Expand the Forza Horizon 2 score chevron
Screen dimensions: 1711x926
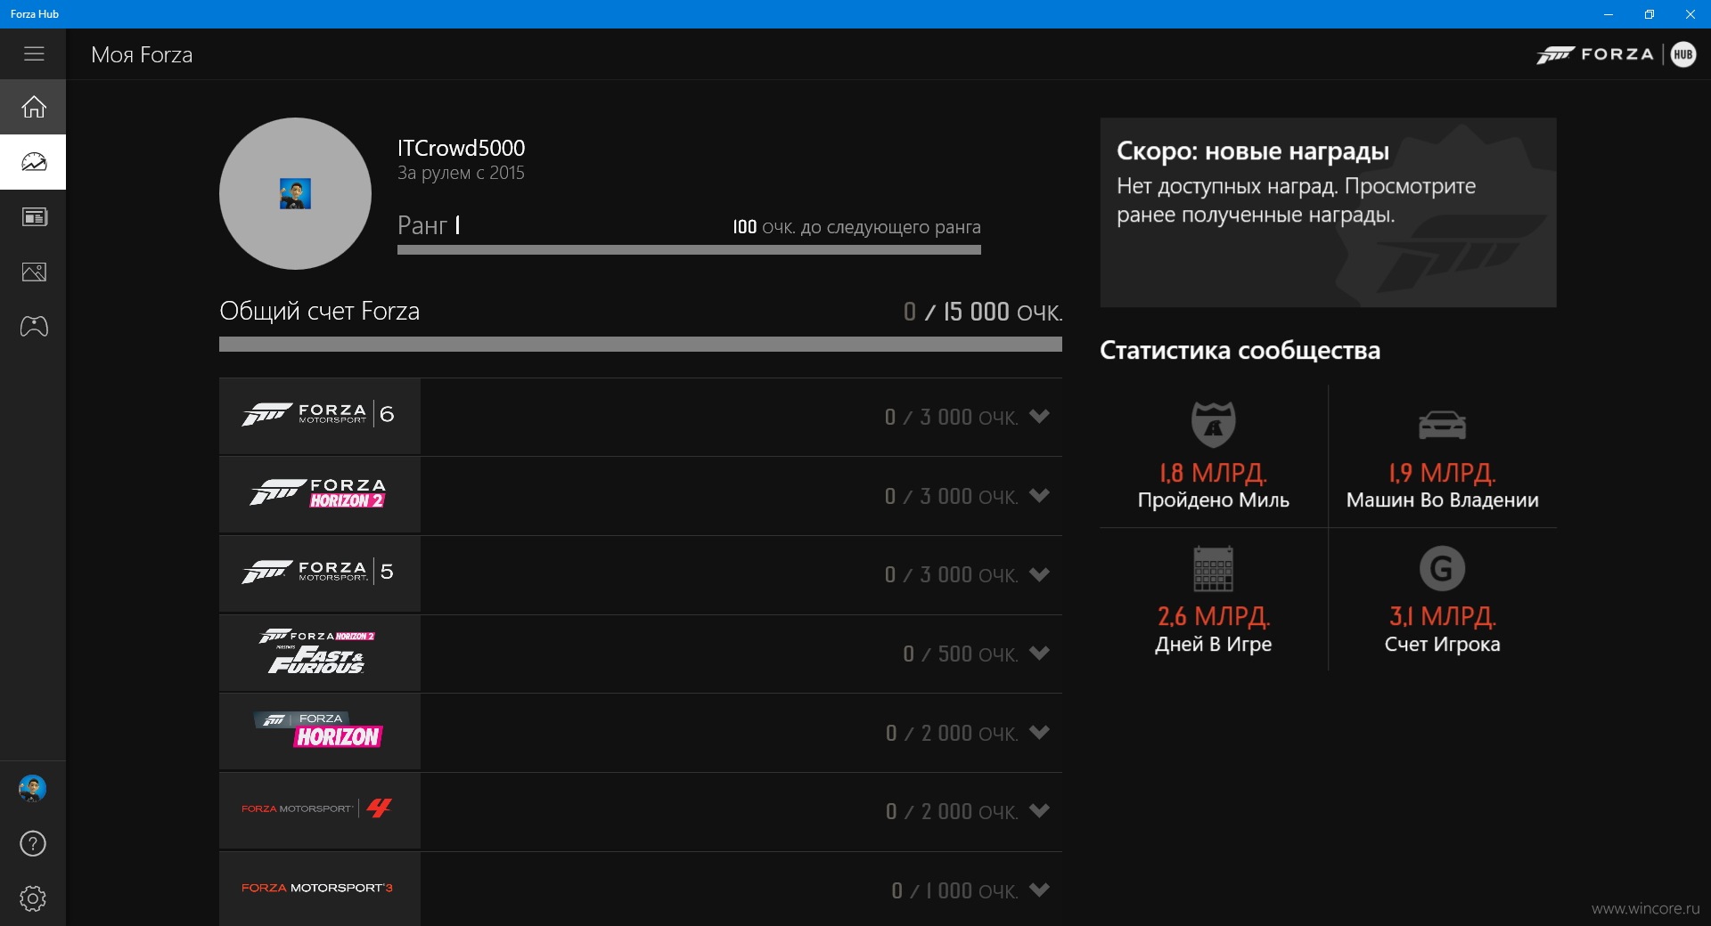[1039, 495]
